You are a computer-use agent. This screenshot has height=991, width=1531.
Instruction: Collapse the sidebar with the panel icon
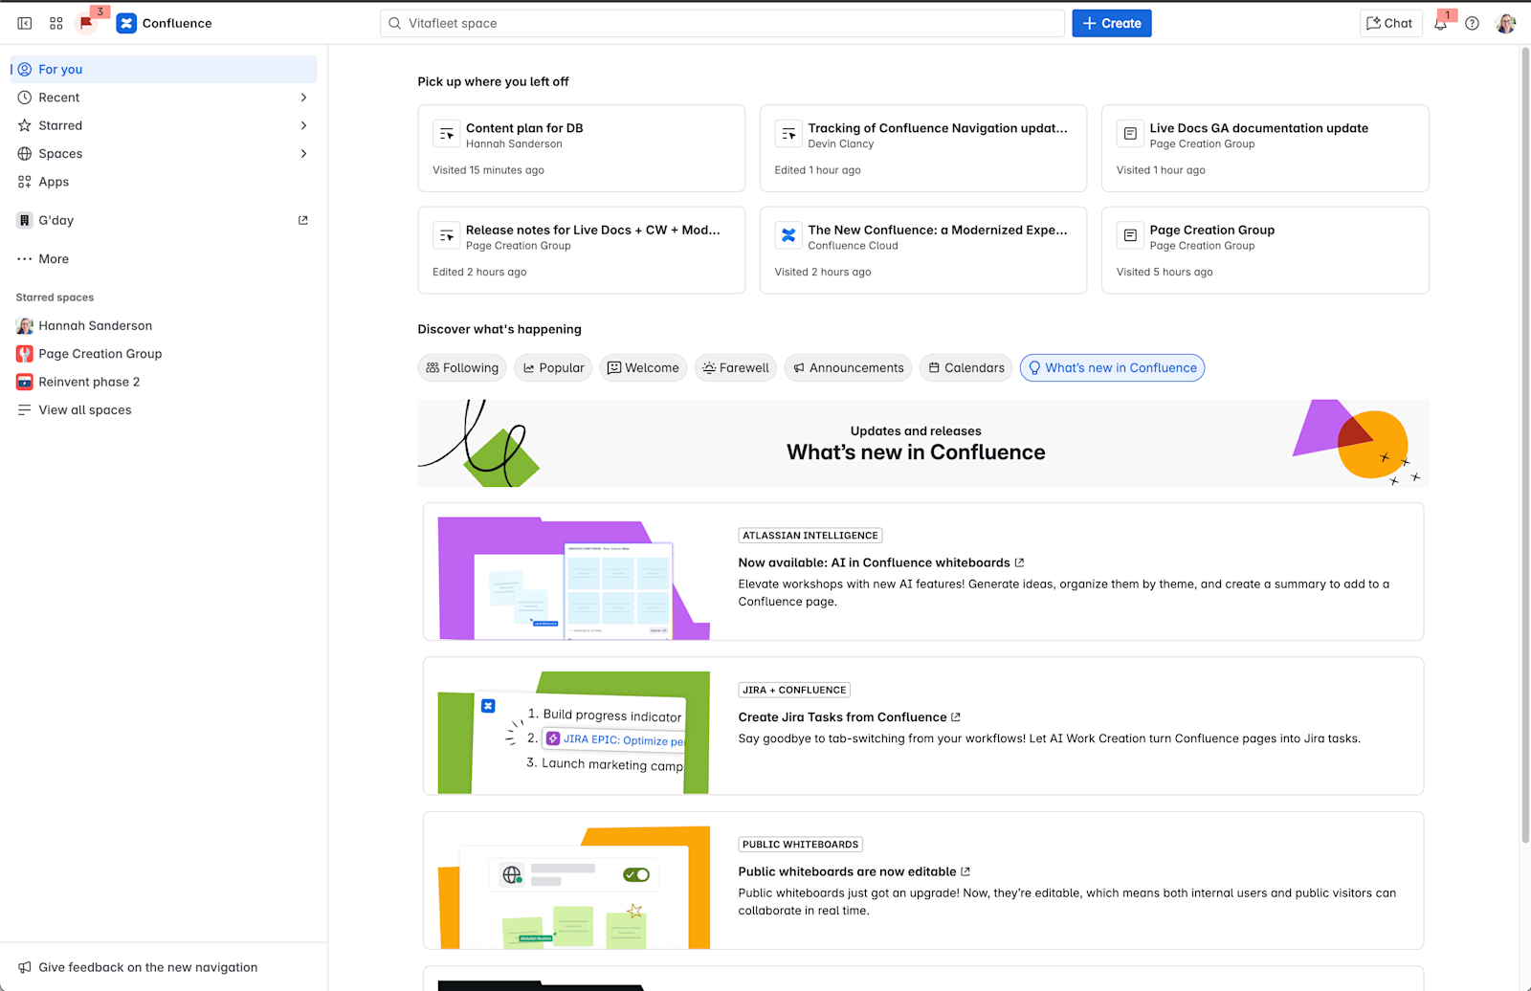(x=25, y=23)
